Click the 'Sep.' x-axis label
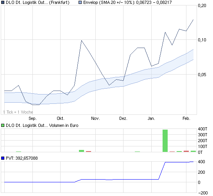This screenshot has height=196, width=213. [32, 118]
